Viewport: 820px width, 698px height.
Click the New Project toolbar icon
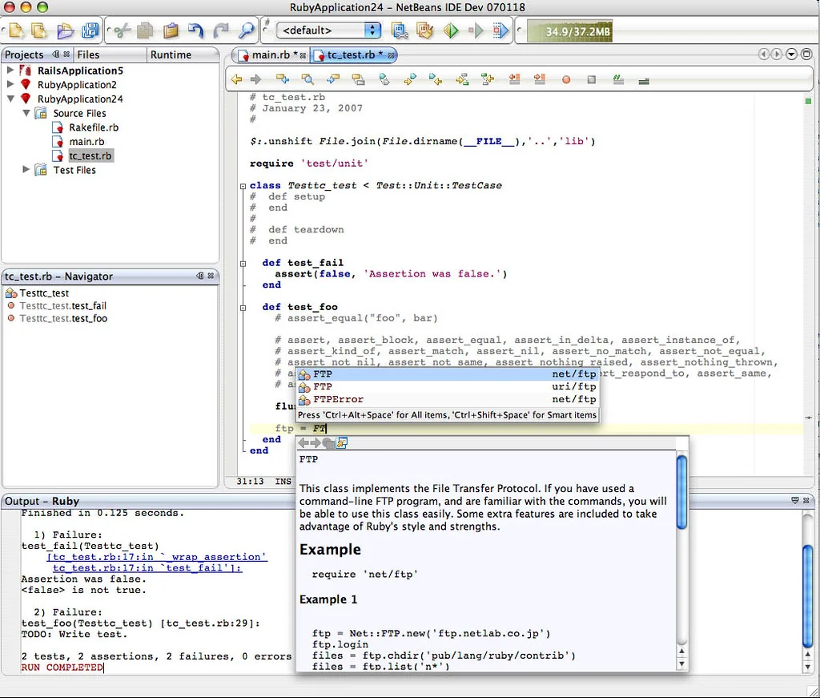click(39, 31)
